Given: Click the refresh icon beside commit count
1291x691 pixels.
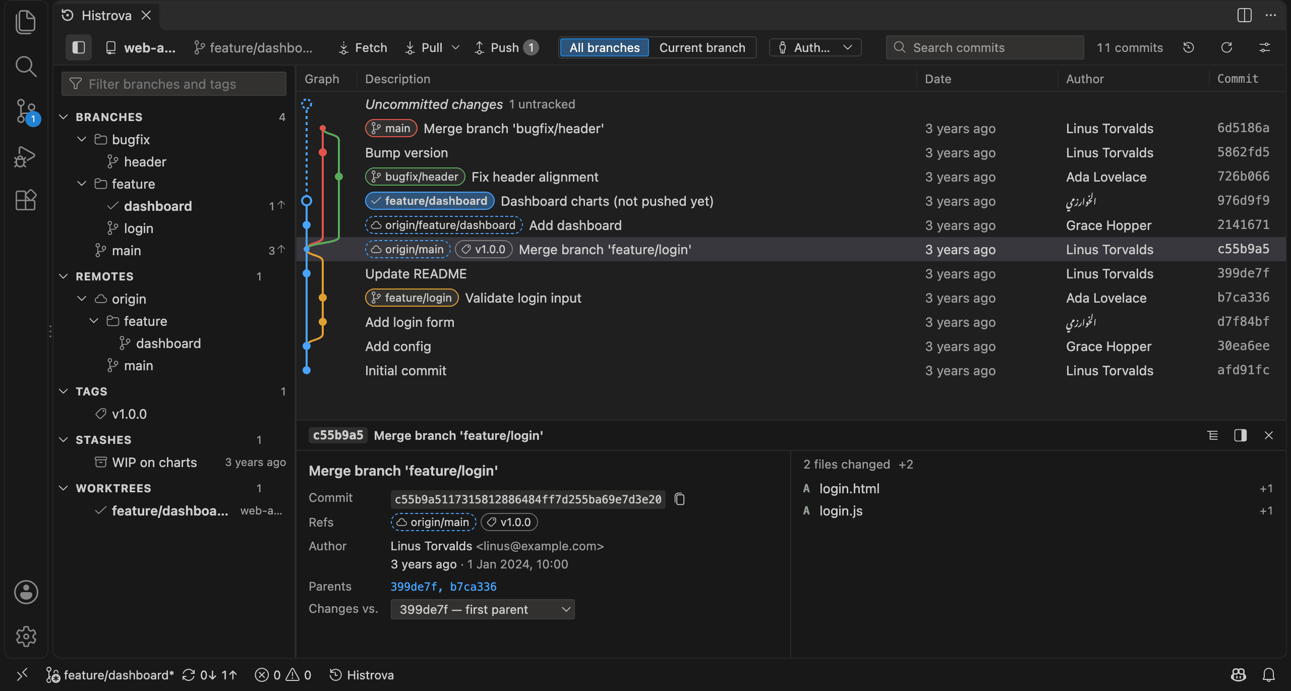Looking at the screenshot, I should (1226, 47).
